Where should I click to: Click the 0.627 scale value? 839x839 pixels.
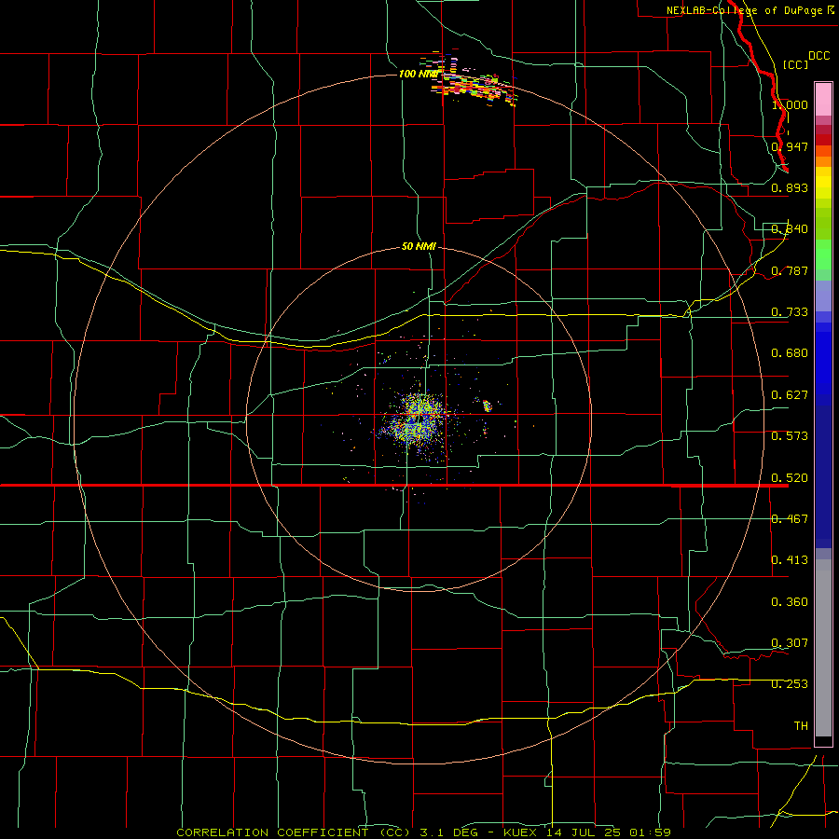pyautogui.click(x=790, y=395)
